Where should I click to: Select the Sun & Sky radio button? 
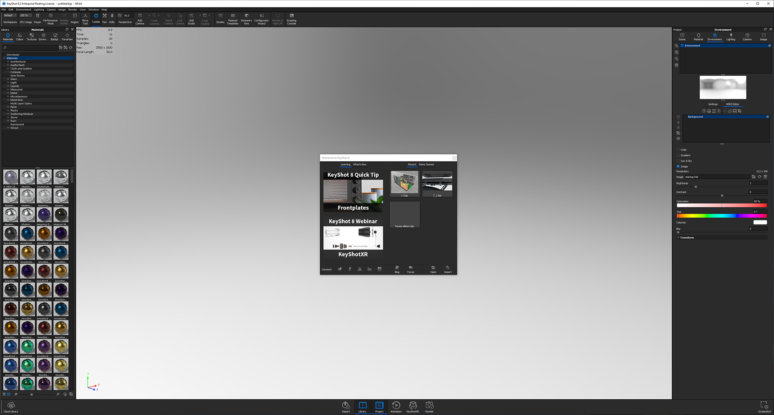(678, 161)
